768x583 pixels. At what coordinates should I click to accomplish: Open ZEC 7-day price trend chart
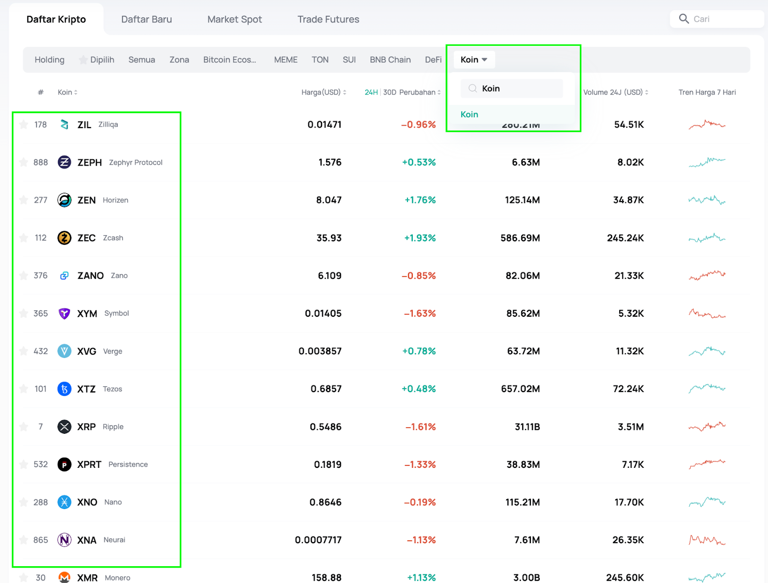click(707, 238)
